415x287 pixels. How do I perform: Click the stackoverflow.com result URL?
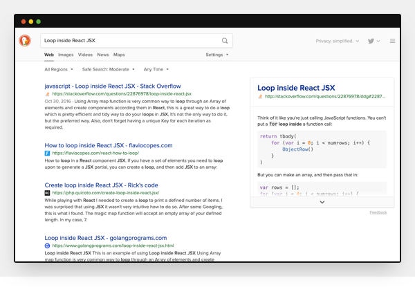[122, 94]
